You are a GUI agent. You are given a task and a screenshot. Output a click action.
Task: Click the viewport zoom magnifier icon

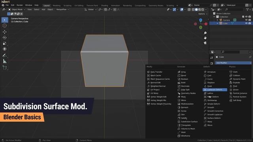click(x=205, y=33)
